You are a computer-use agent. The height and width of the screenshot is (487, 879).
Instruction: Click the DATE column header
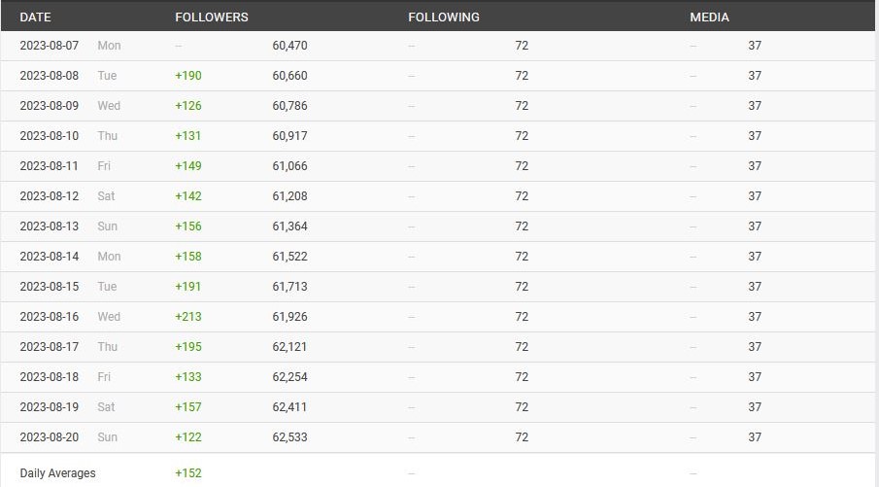click(x=35, y=17)
